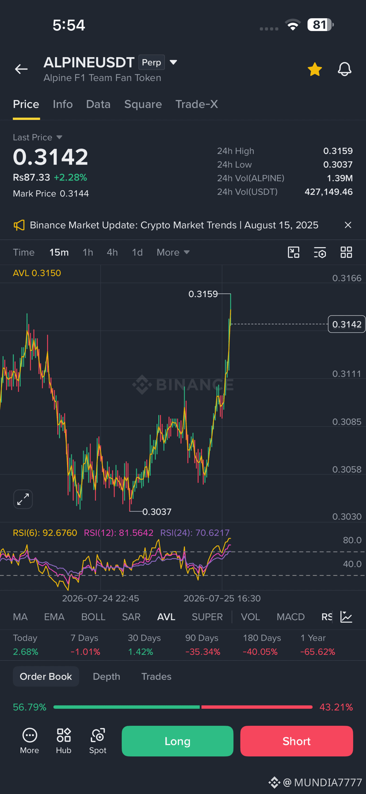The width and height of the screenshot is (366, 794).
Task: Switch to the Info tab
Action: click(x=63, y=104)
